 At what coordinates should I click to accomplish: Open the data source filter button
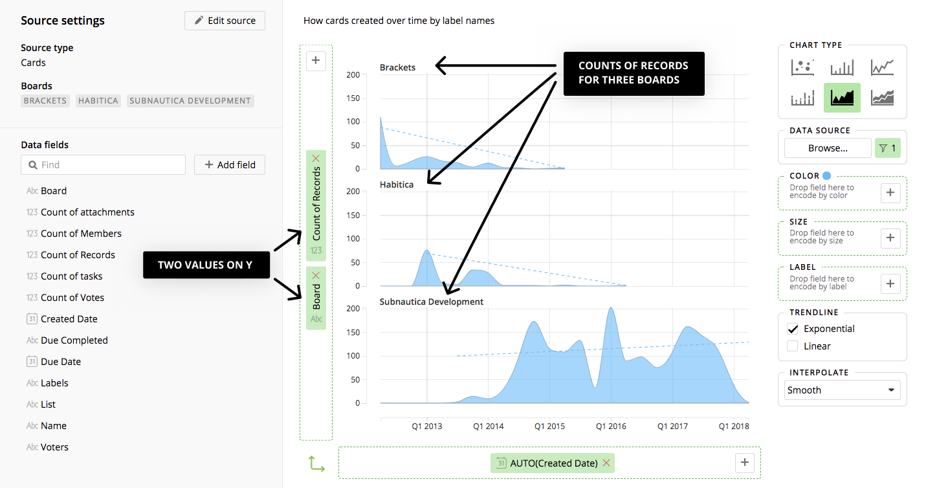click(x=887, y=148)
